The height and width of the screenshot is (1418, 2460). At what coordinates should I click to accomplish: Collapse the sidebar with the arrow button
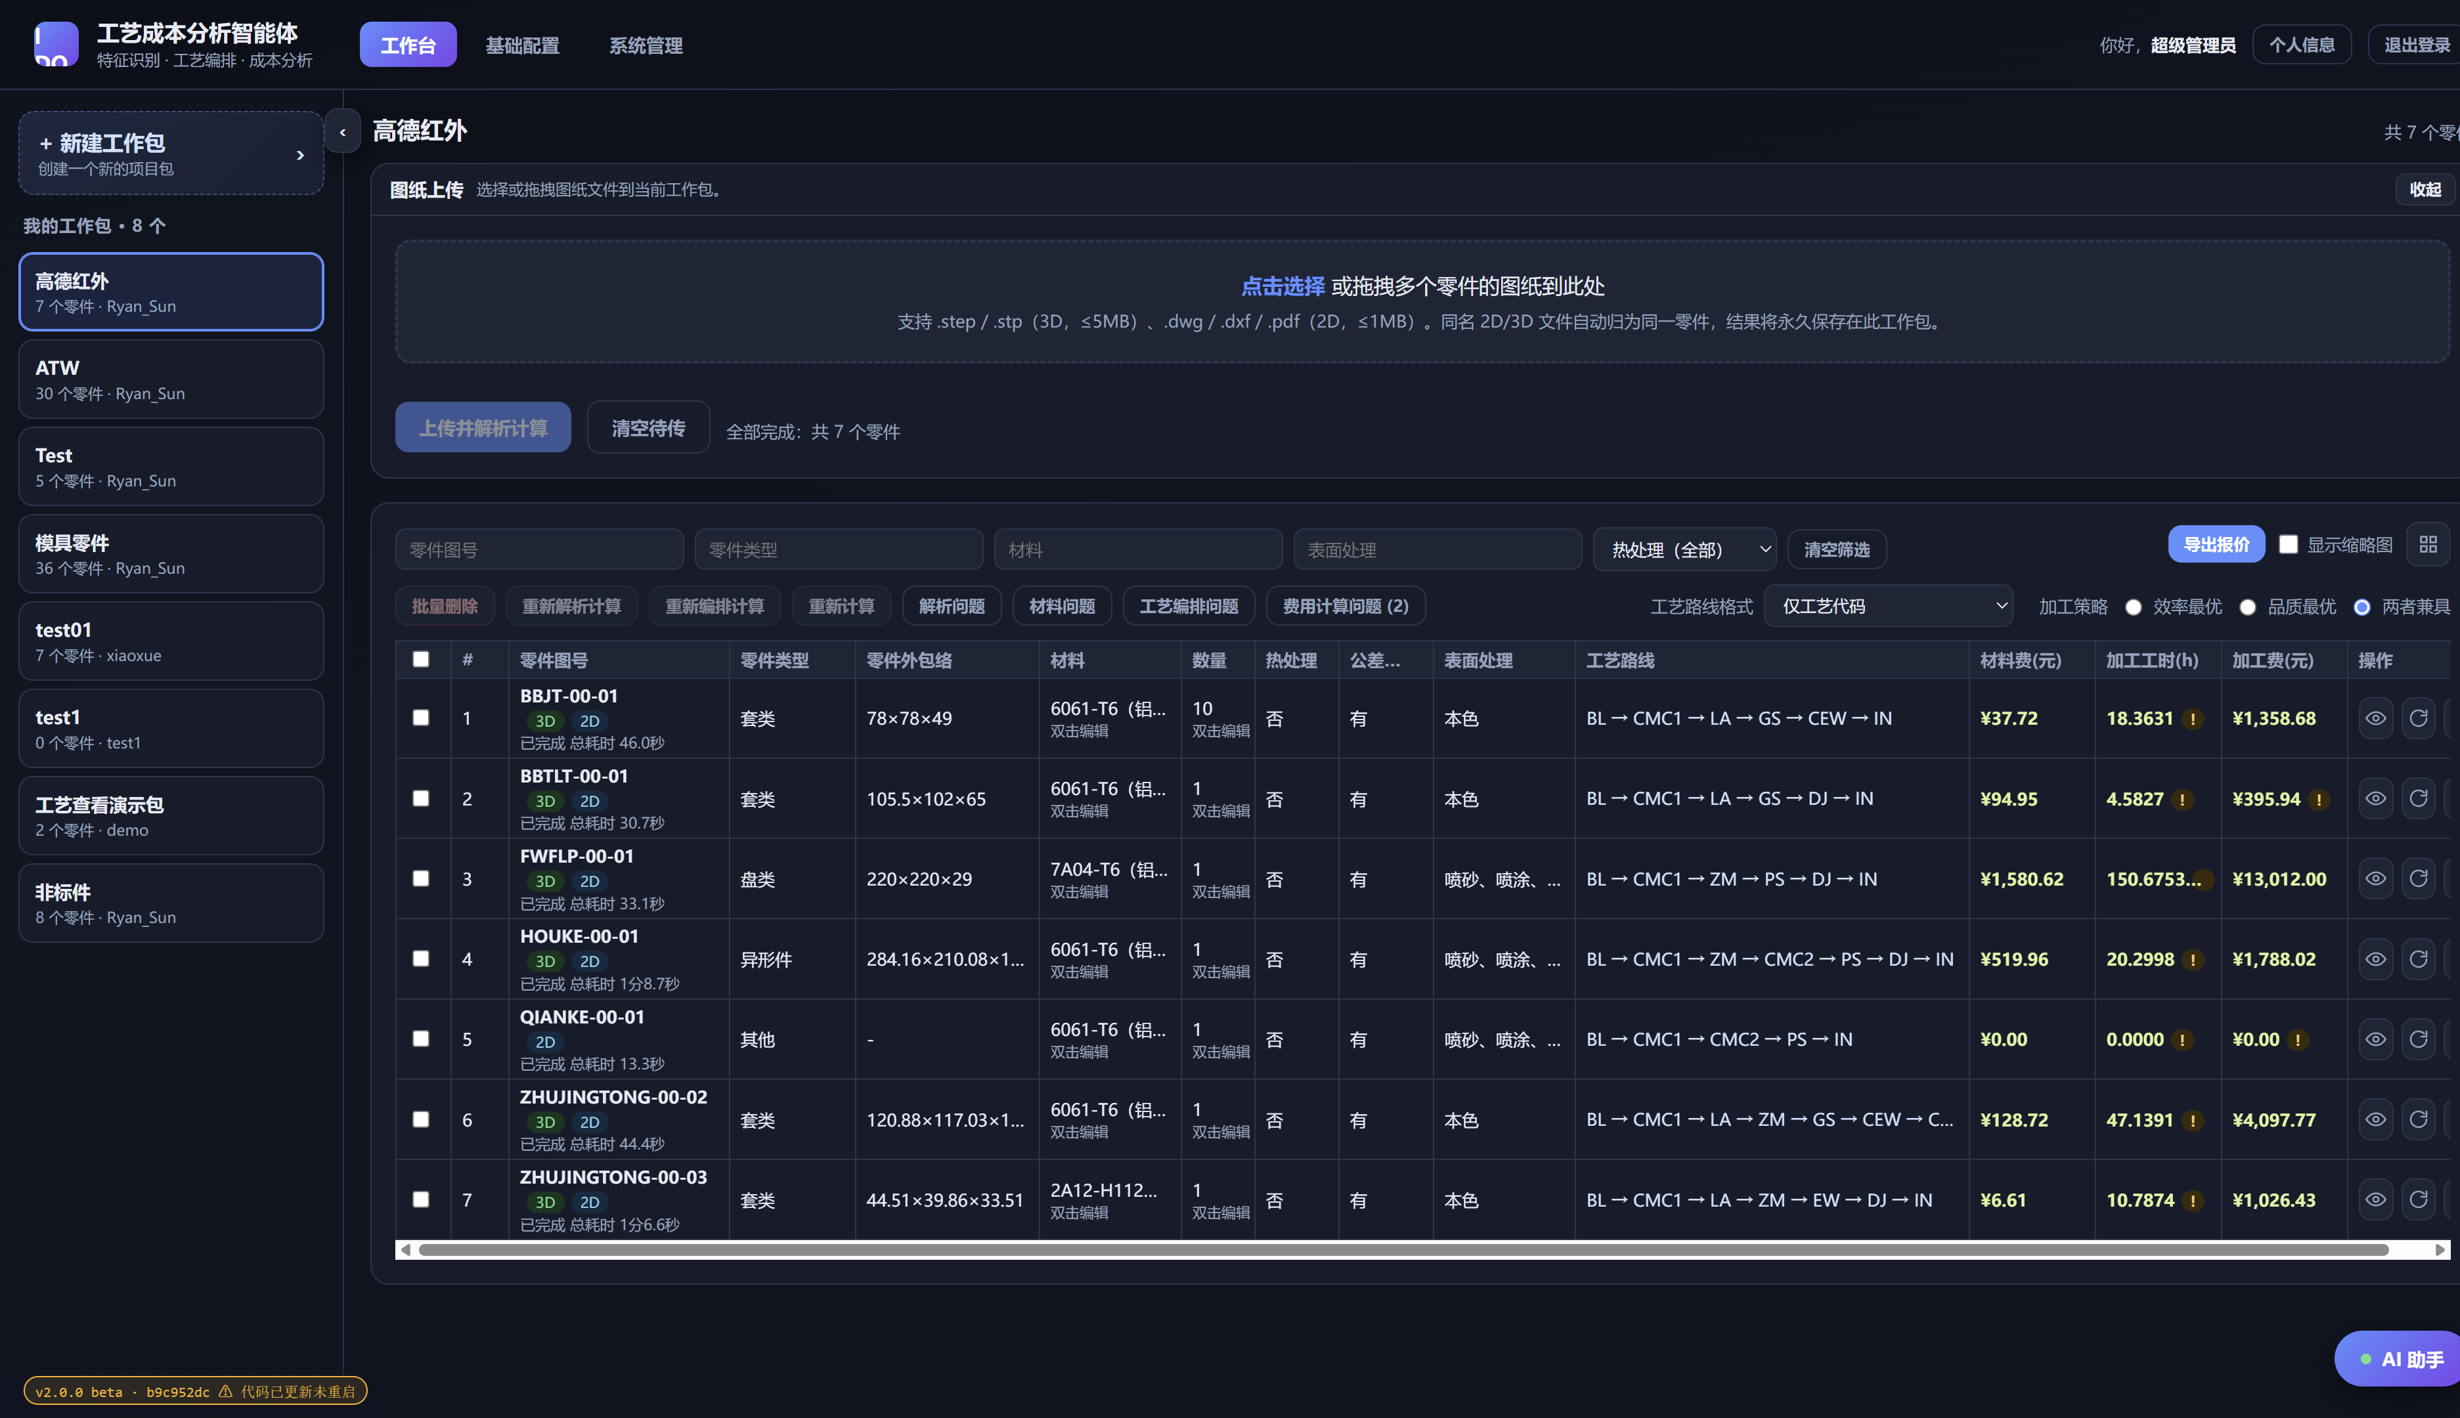coord(342,131)
